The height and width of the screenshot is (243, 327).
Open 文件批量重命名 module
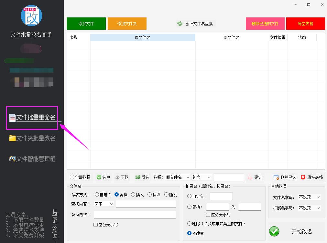click(x=36, y=117)
